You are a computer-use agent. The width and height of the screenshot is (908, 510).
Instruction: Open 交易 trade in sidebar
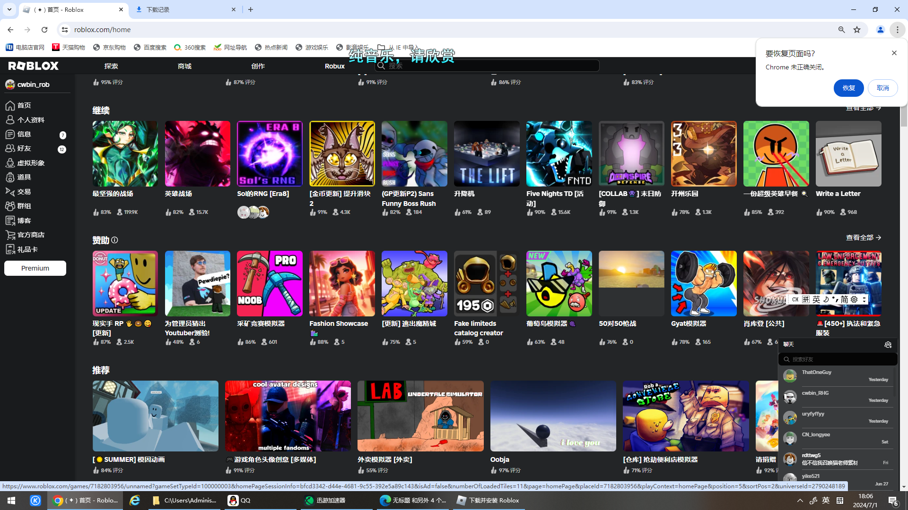[x=19, y=192]
